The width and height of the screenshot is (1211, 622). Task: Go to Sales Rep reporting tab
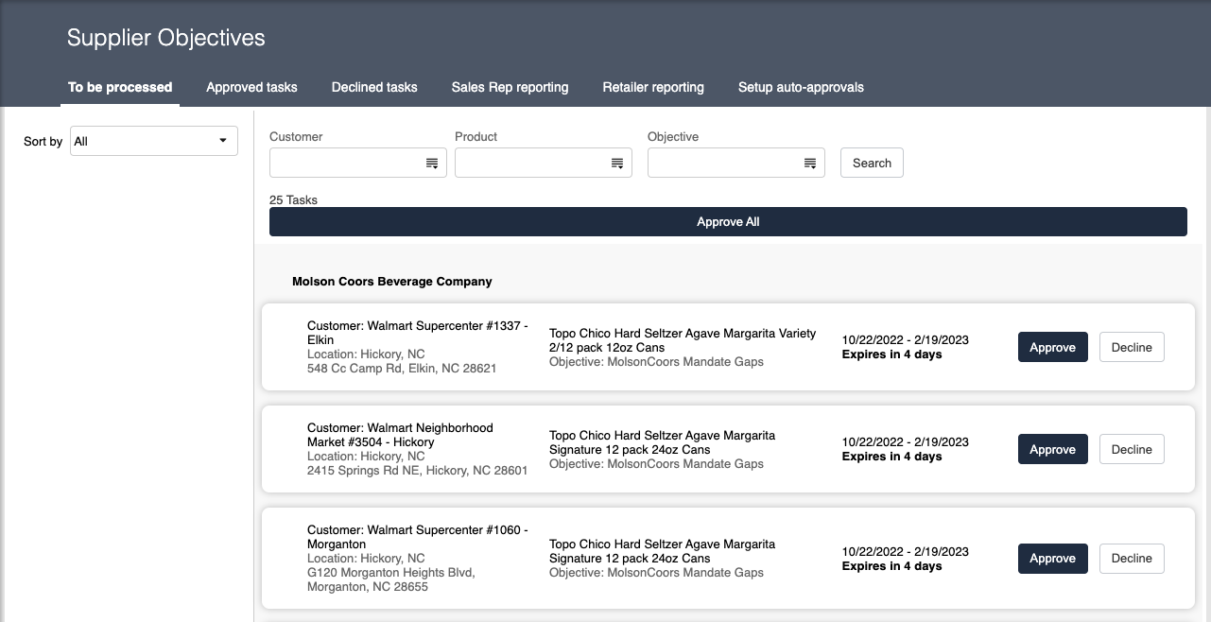pos(510,87)
